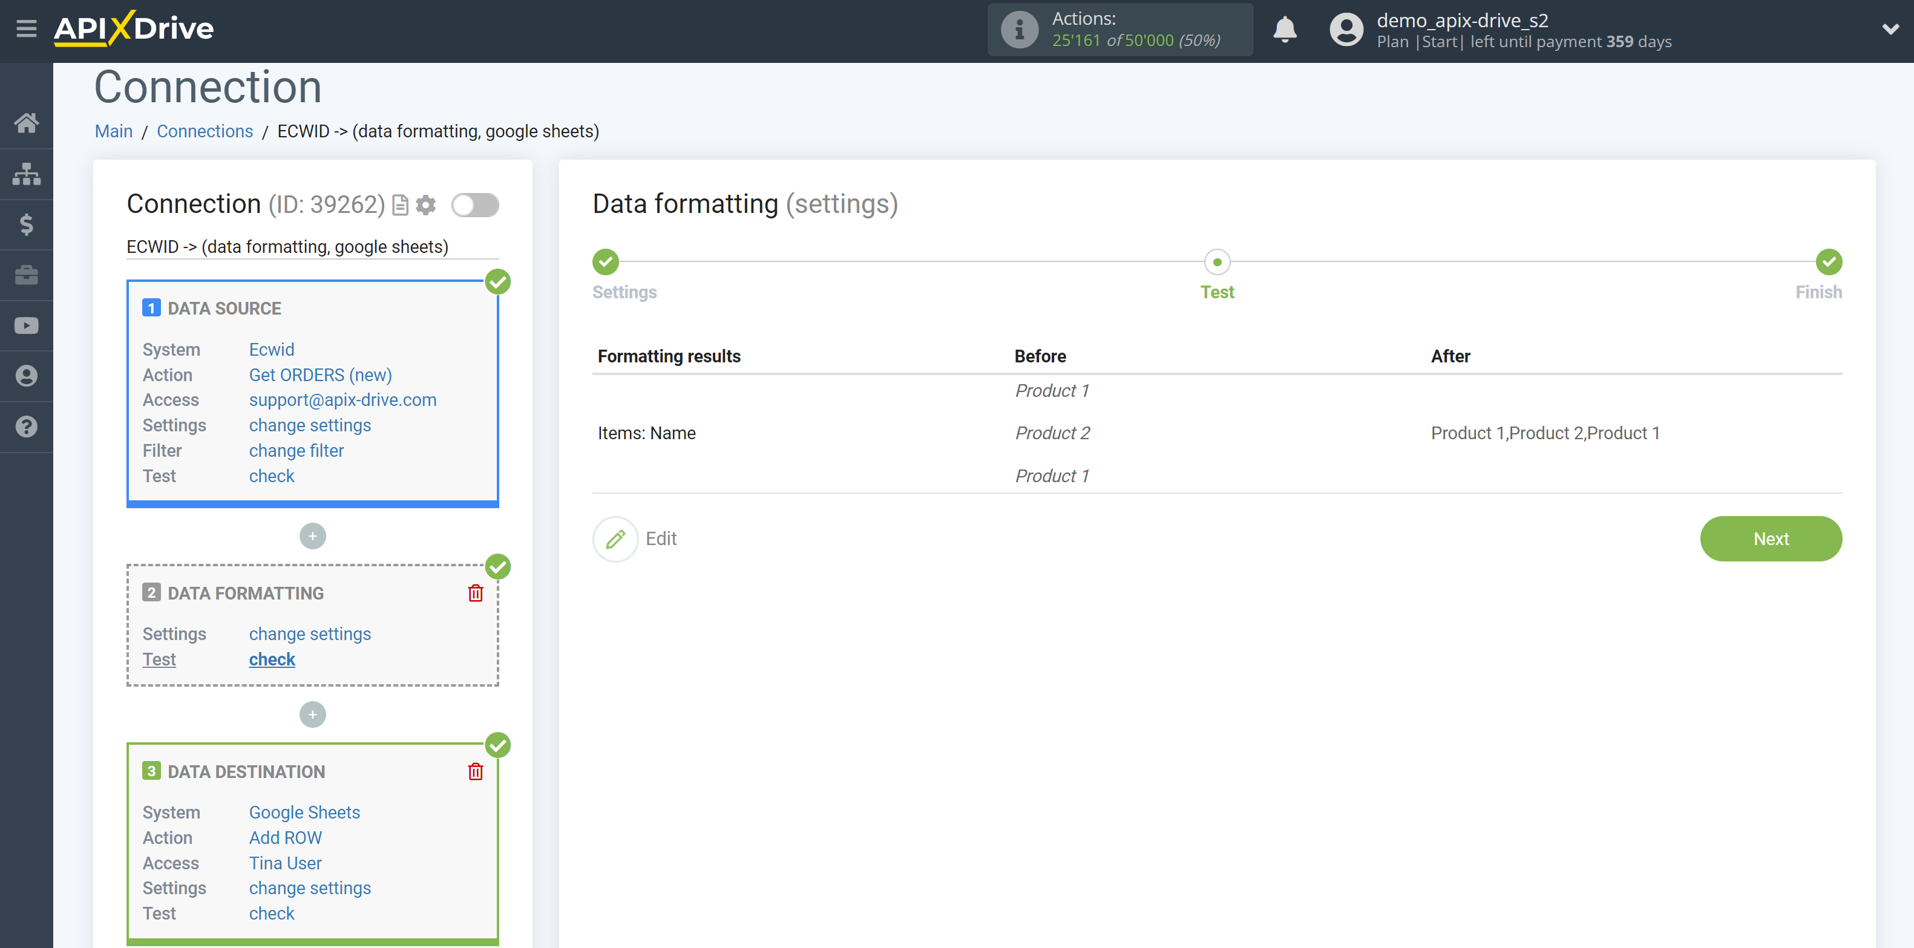This screenshot has height=948, width=1914.
Task: Select 'Product 1,Product 2,Product 1' After value
Action: click(1545, 433)
